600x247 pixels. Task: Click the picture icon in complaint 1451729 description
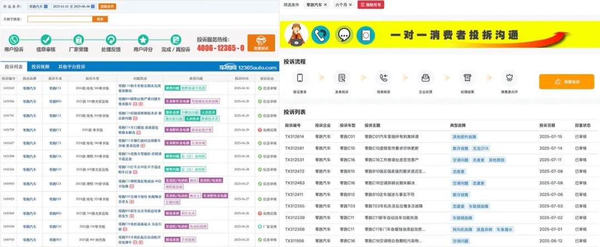point(139,133)
